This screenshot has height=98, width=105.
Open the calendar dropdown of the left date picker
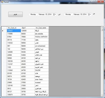point(55,14)
